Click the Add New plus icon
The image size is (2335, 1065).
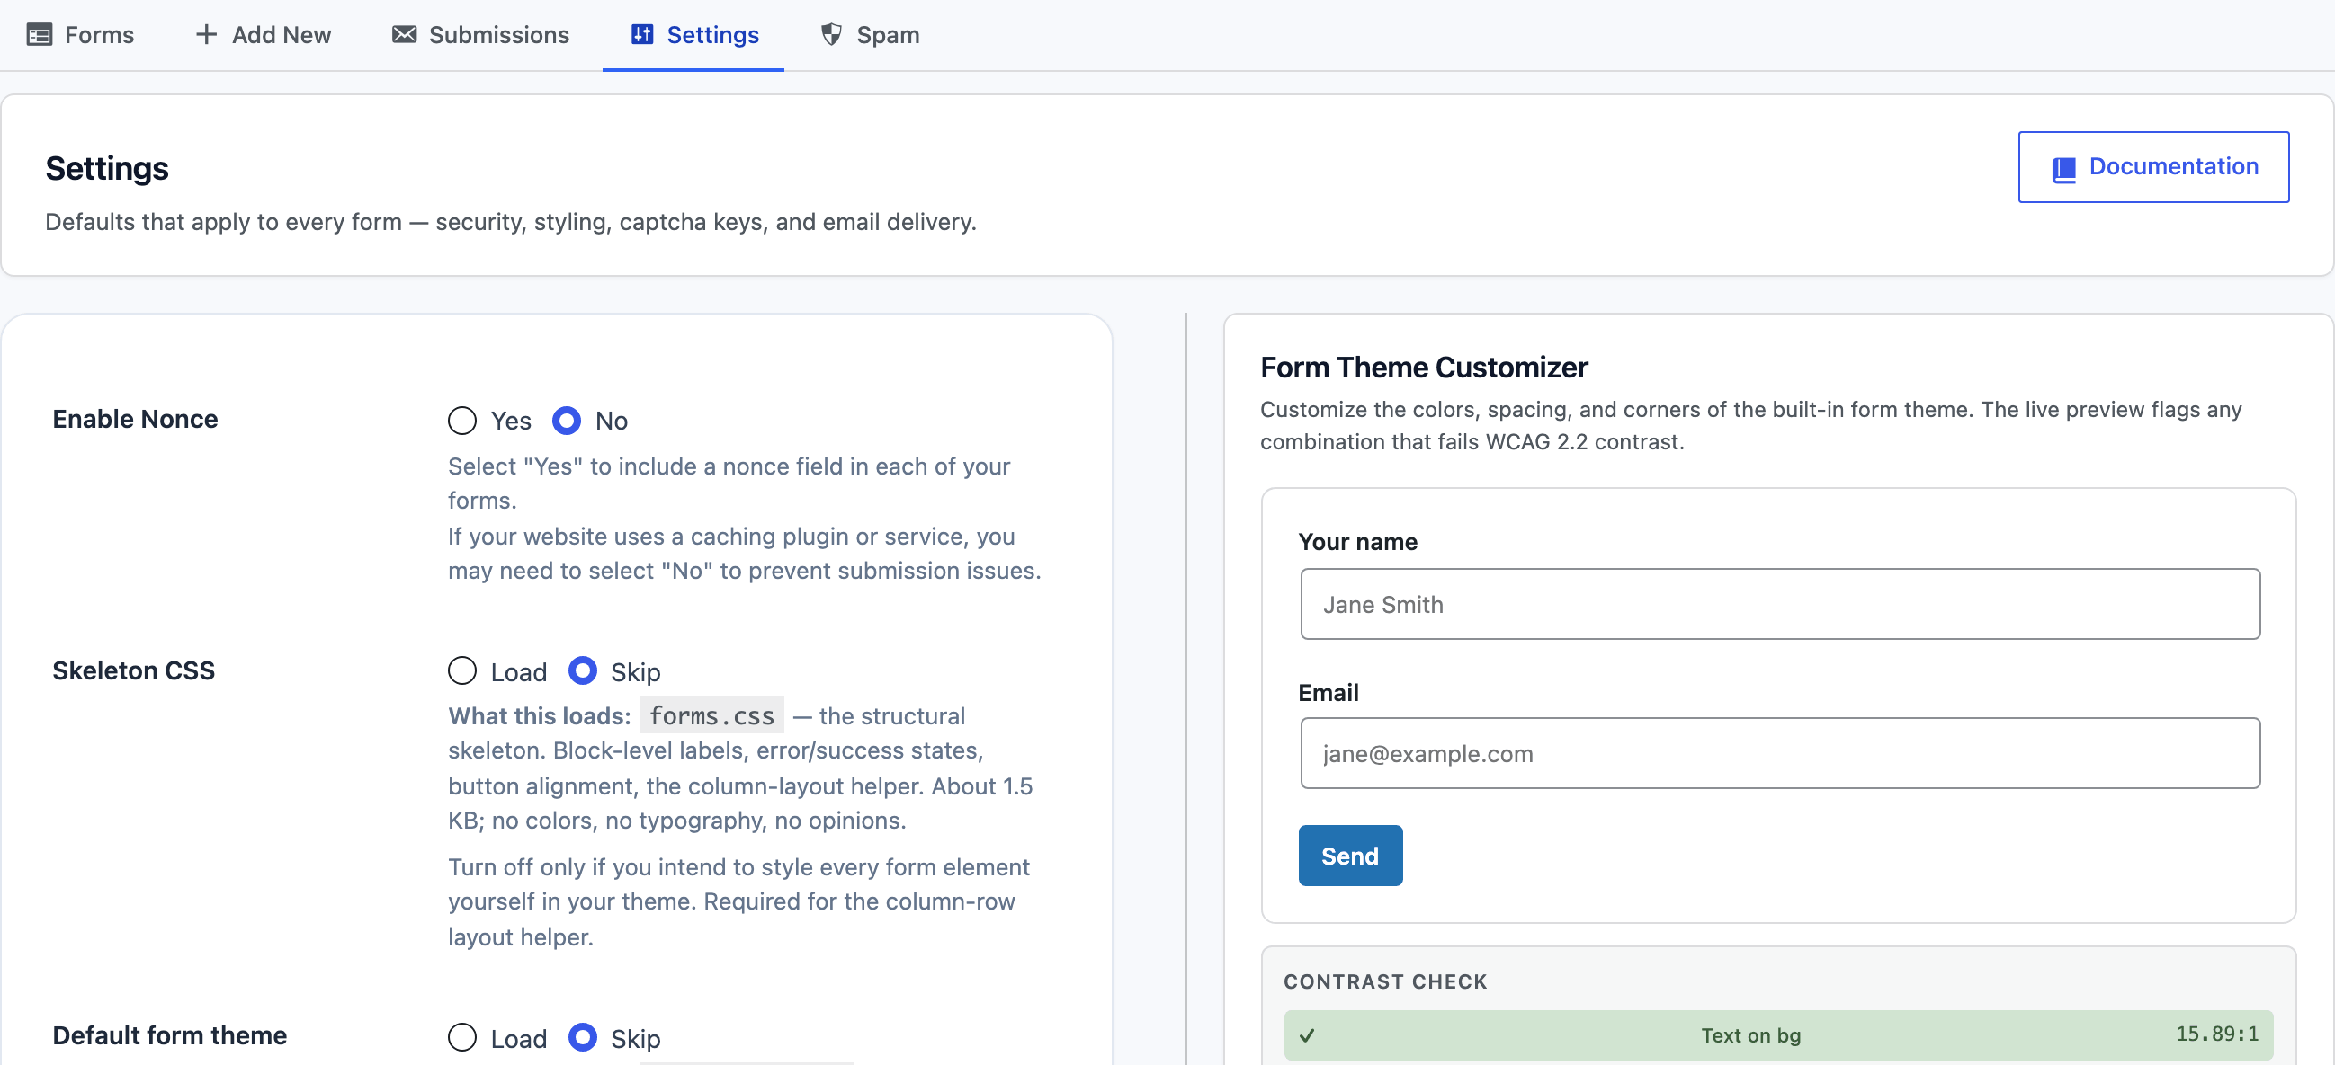pos(207,34)
